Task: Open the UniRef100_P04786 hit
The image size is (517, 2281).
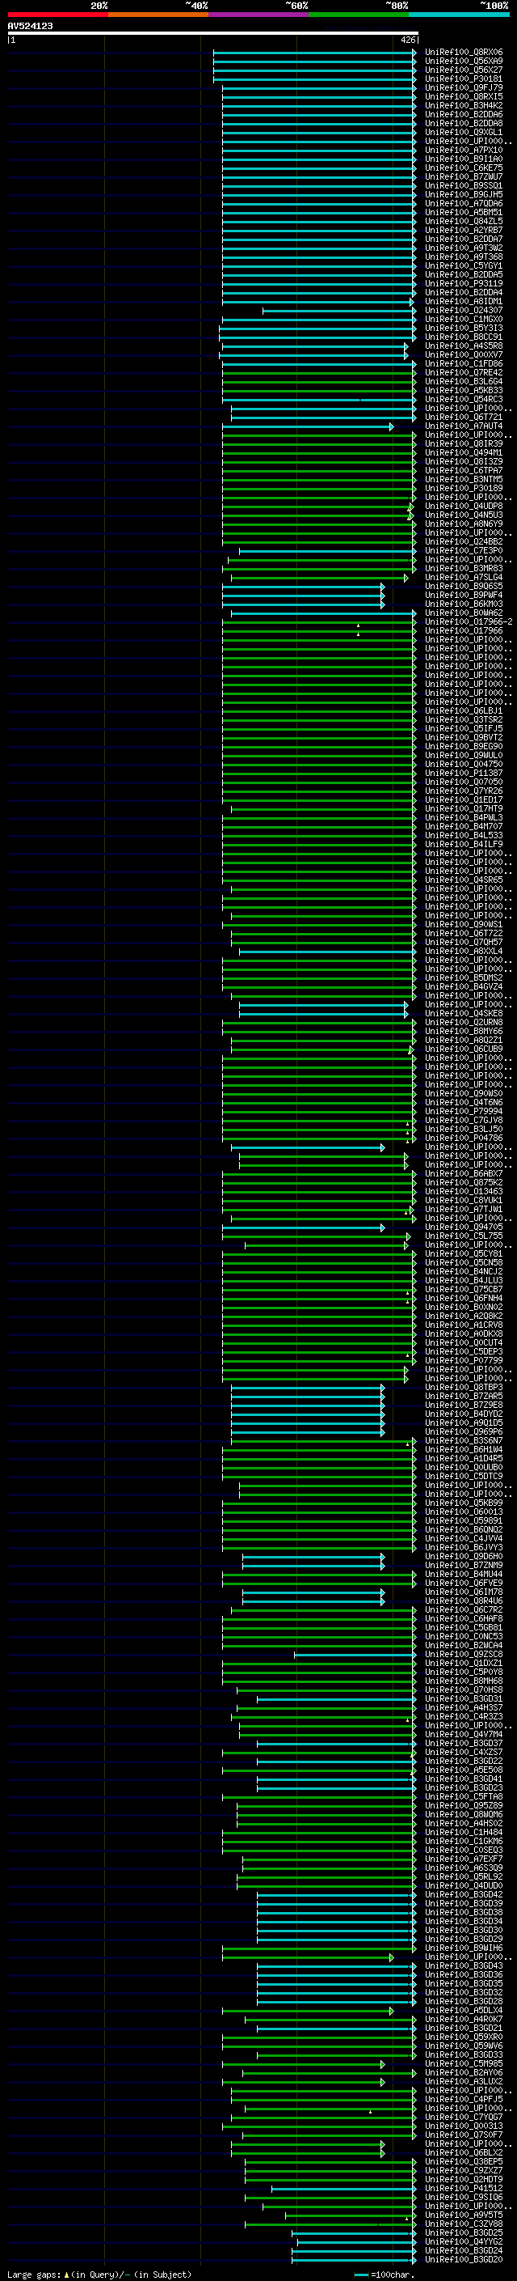Action: click(464, 1138)
